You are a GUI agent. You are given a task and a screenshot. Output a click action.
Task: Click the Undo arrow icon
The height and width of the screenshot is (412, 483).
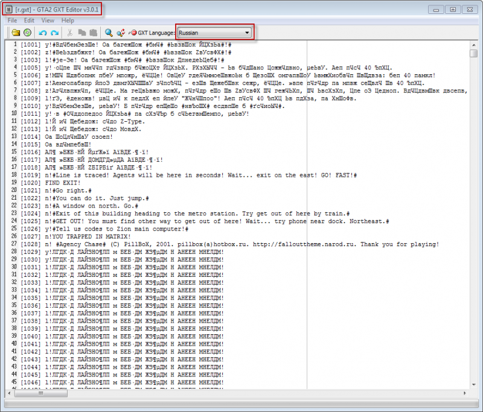[x=43, y=33]
